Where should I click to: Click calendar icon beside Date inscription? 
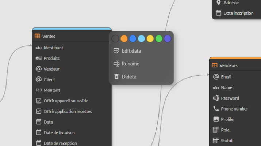[x=219, y=13]
